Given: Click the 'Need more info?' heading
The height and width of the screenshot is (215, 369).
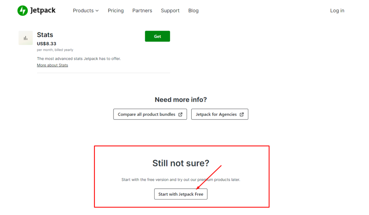Looking at the screenshot, I should [x=181, y=100].
